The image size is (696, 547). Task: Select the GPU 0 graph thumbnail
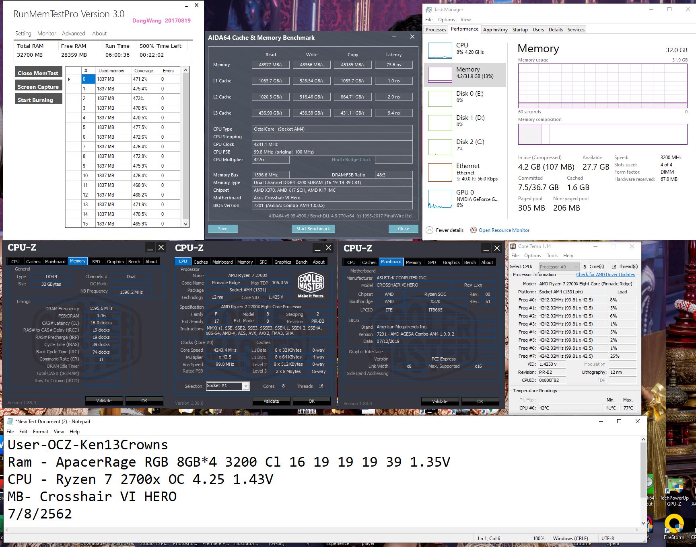point(440,199)
